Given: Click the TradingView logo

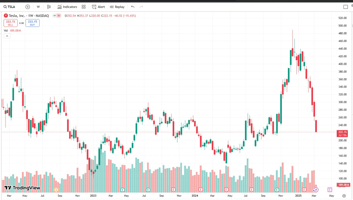Looking at the screenshot, I should [x=22, y=188].
